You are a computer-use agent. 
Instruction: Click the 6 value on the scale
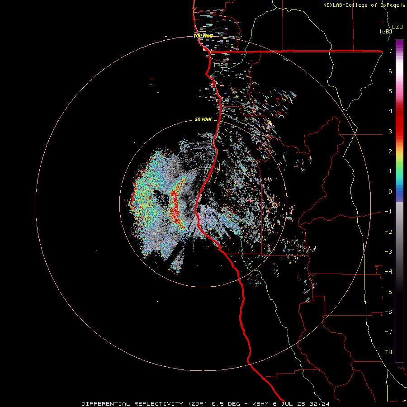coord(390,71)
